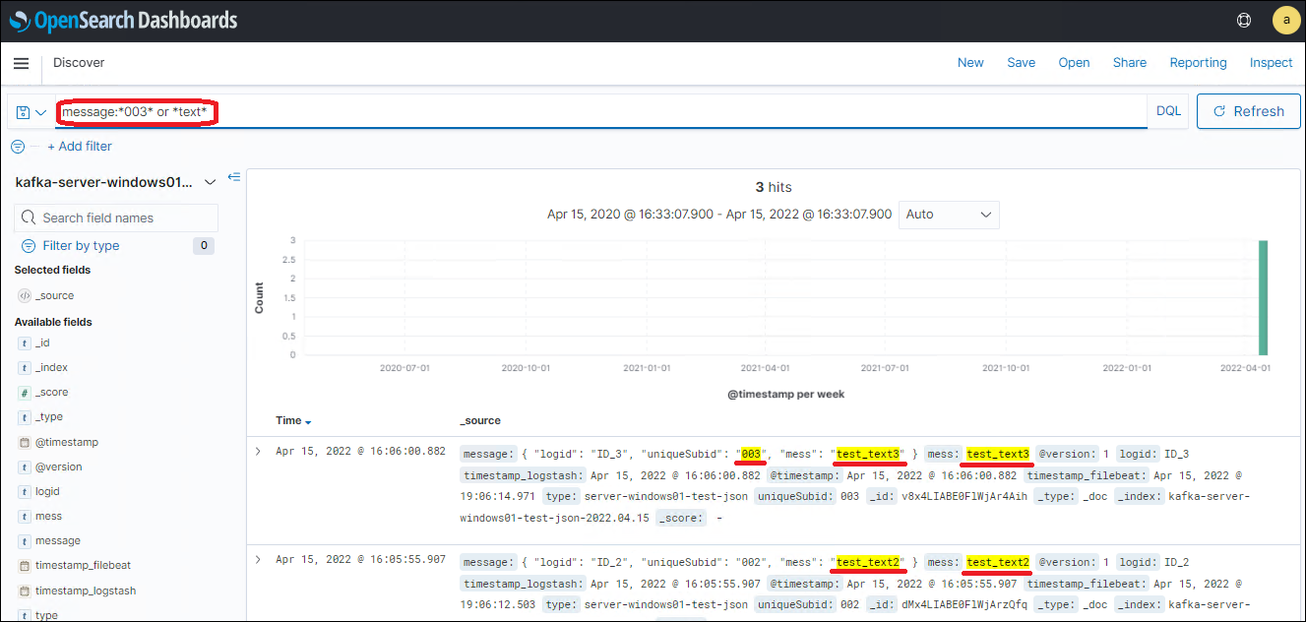Open the help menu icon
The height and width of the screenshot is (622, 1306).
click(x=1243, y=20)
